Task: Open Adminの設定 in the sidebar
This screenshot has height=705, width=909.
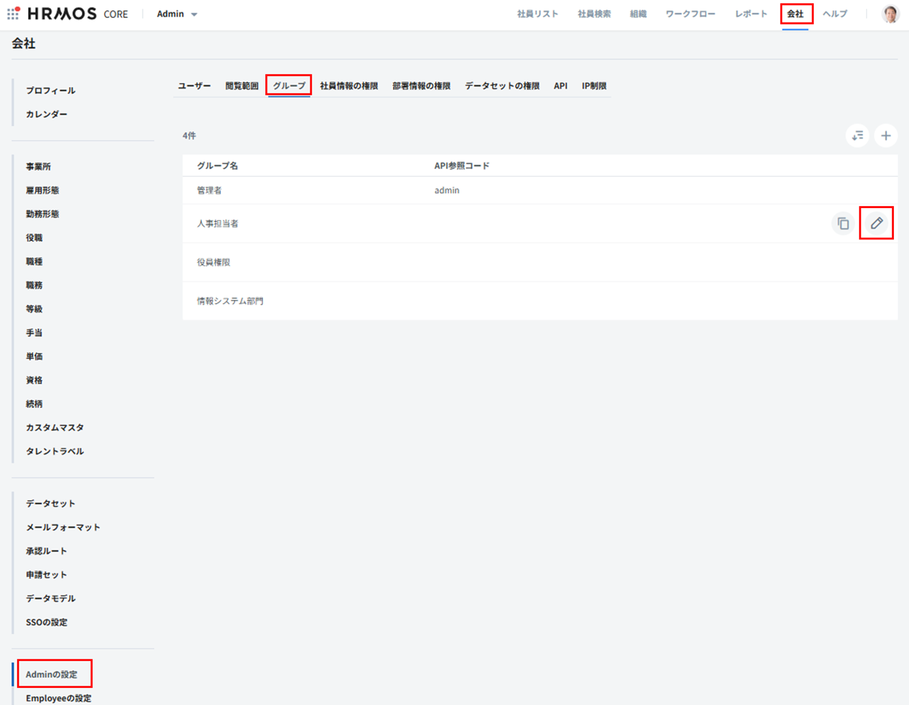Action: (51, 674)
